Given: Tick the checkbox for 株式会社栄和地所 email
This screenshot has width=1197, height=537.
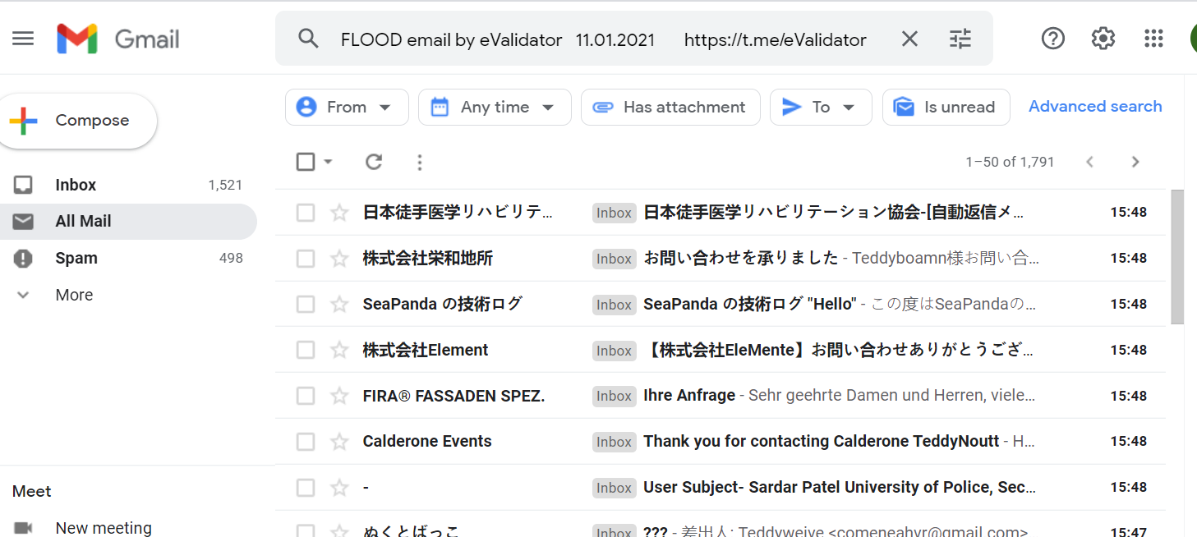Looking at the screenshot, I should pos(306,259).
